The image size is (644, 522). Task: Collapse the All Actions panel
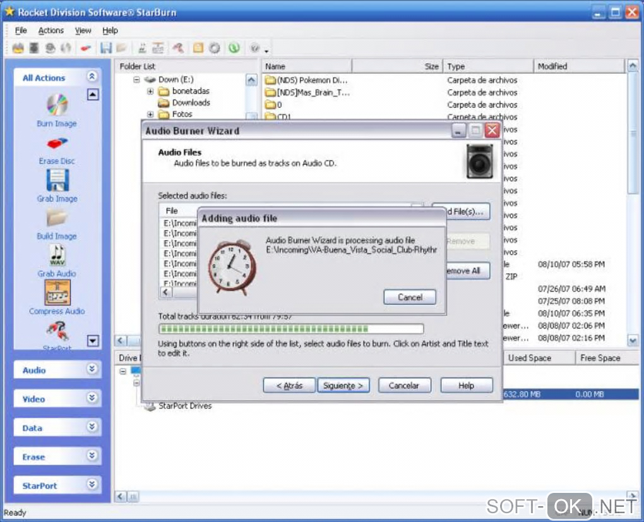click(x=92, y=76)
